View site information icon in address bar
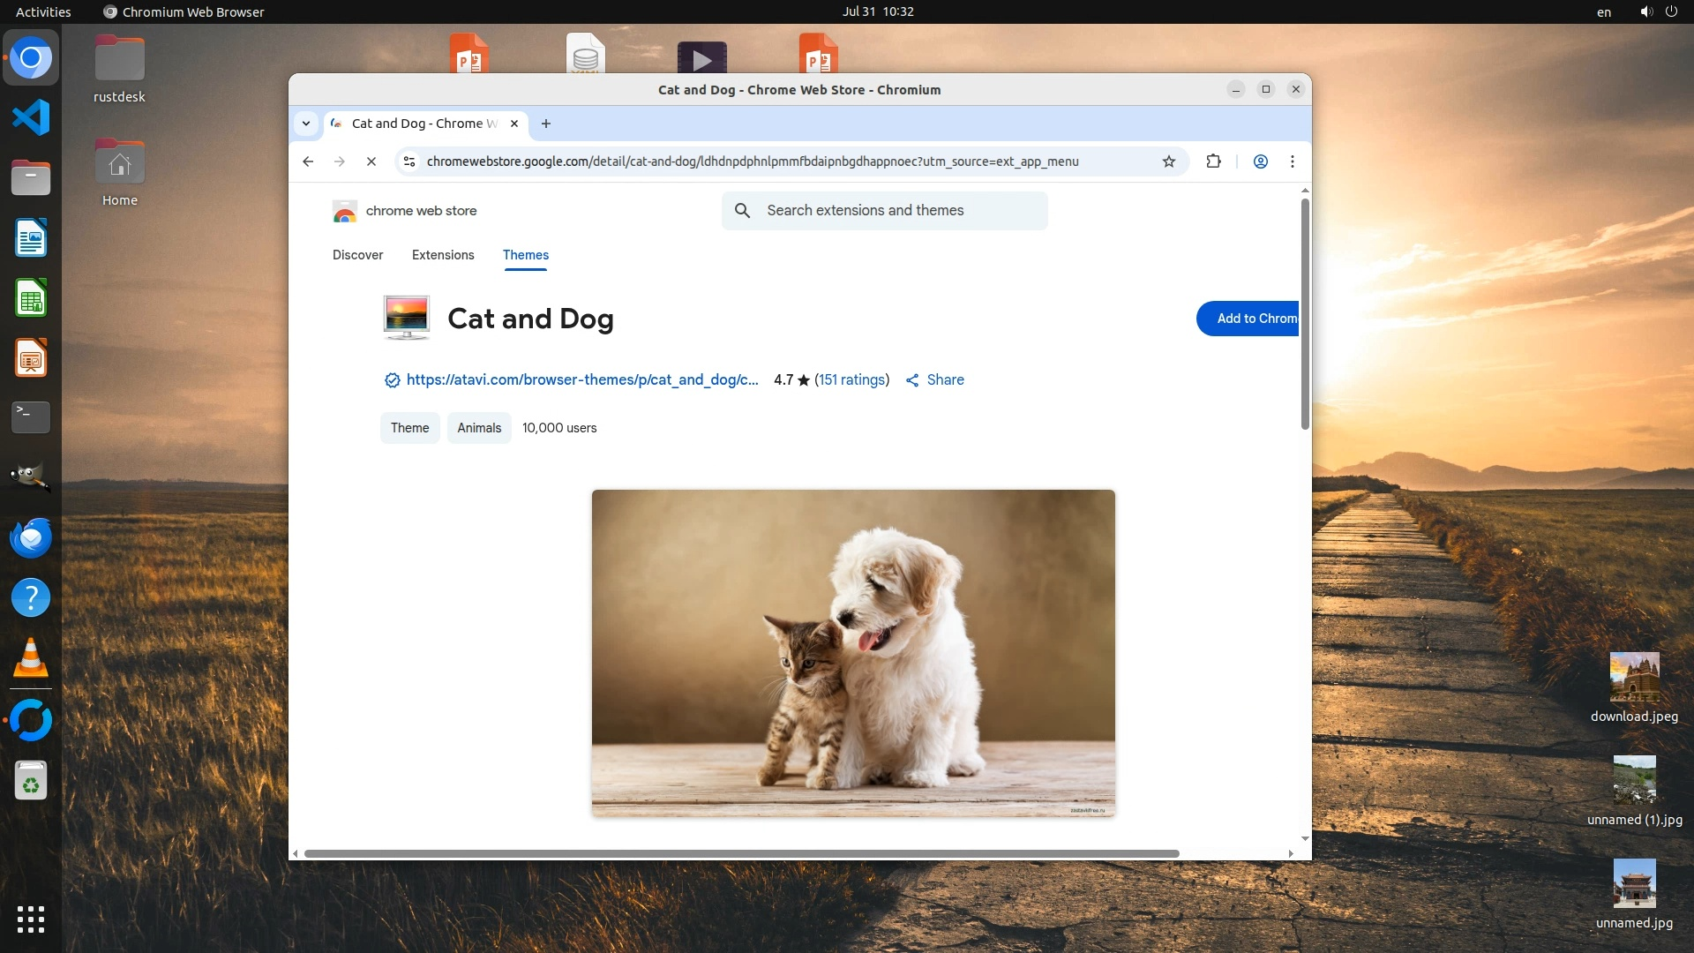Viewport: 1694px width, 953px height. 409,161
